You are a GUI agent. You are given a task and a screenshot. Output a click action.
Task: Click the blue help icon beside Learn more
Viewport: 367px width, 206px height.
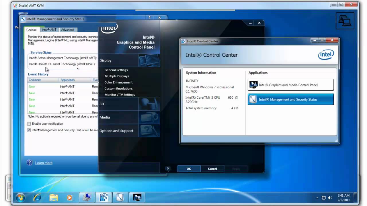(x=30, y=163)
